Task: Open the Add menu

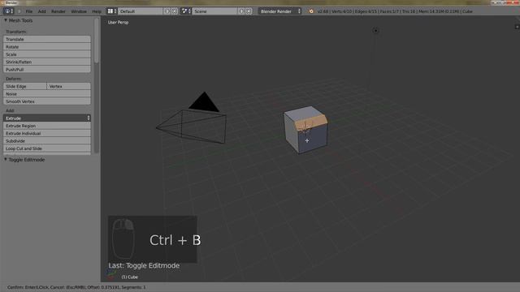Action: pos(41,11)
